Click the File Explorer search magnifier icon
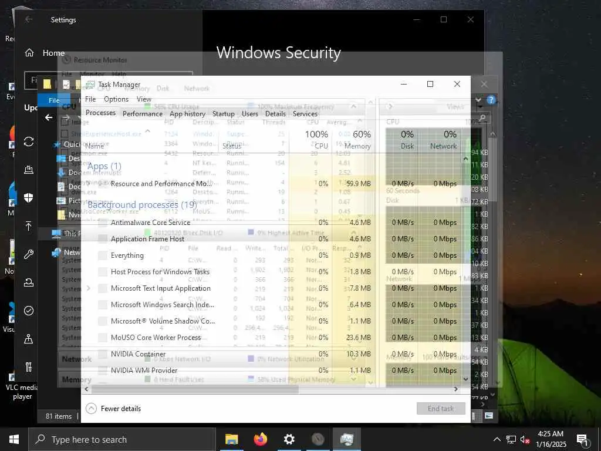This screenshot has width=601, height=451. (482, 117)
